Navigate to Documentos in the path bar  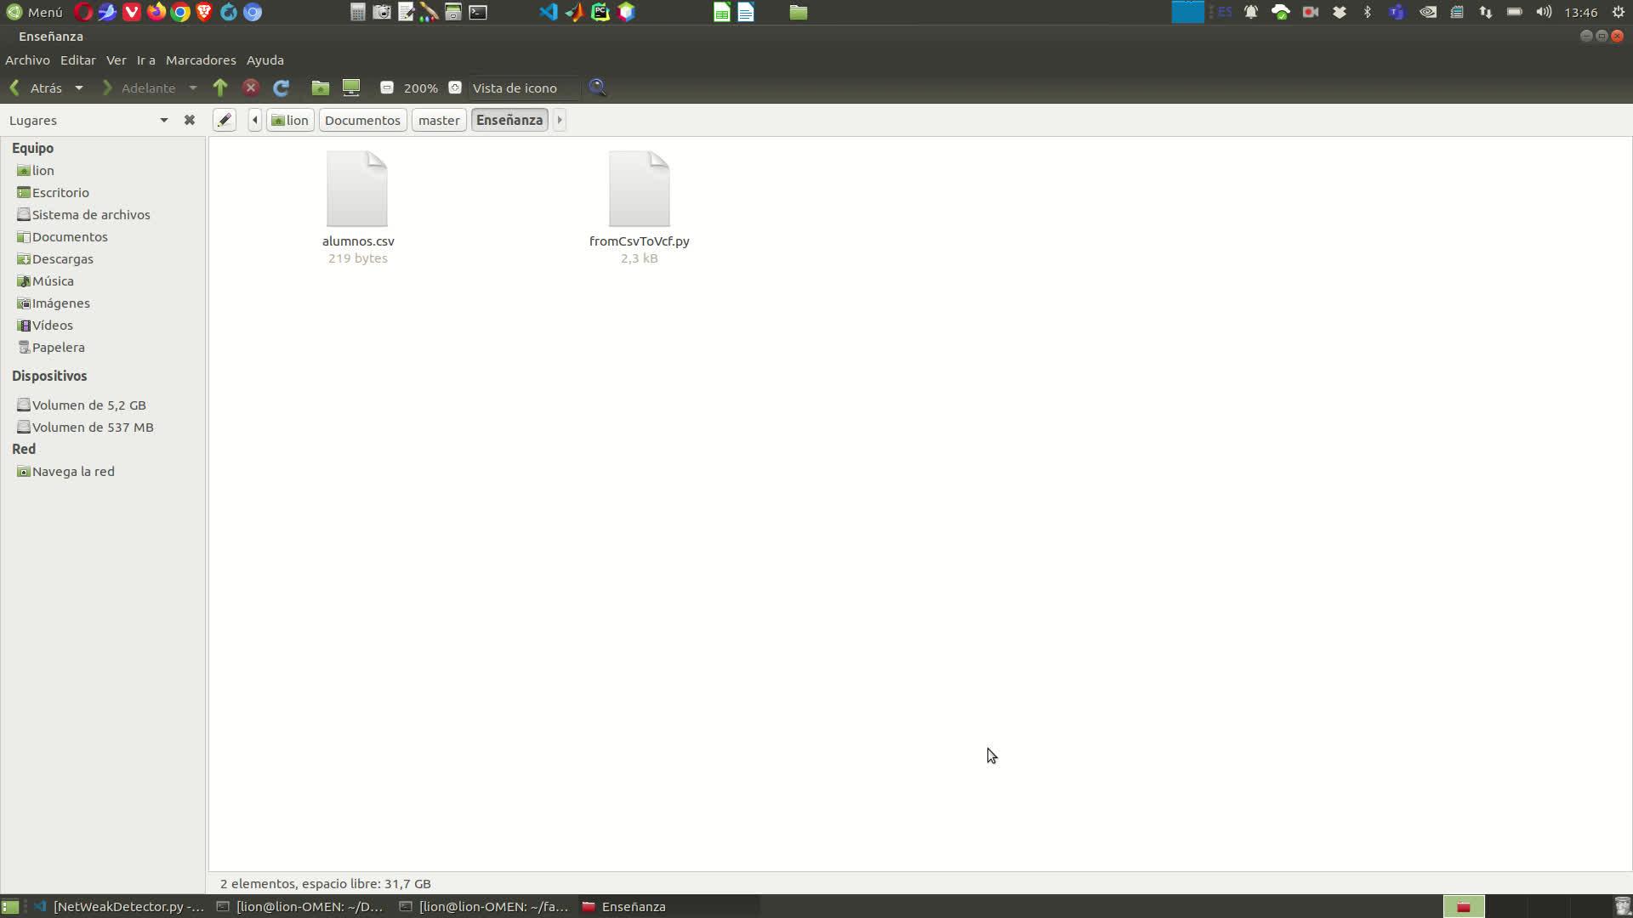click(x=362, y=120)
